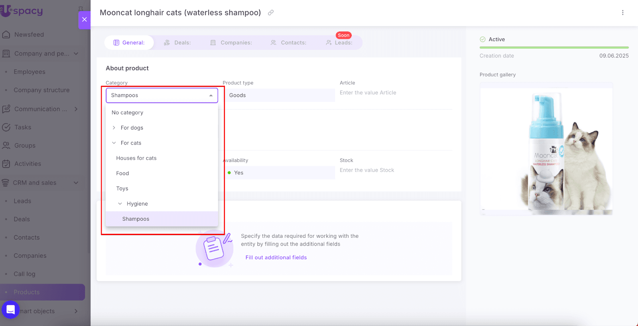The height and width of the screenshot is (326, 638).
Task: Choose Houses for cats category
Action: coord(136,158)
